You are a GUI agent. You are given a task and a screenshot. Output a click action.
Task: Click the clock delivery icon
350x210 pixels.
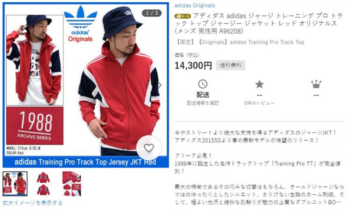[203, 84]
